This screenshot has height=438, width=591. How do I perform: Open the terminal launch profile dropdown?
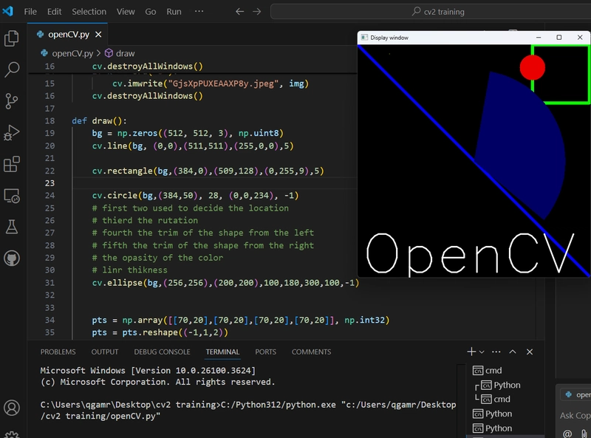482,352
